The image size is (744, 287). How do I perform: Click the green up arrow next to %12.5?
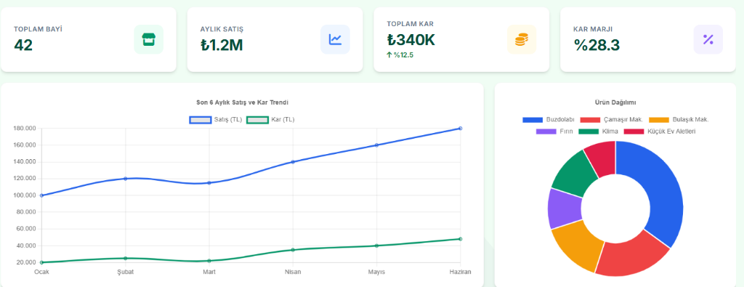389,55
